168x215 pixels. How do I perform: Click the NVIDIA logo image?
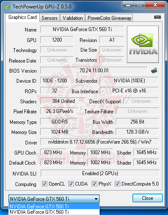143,44
